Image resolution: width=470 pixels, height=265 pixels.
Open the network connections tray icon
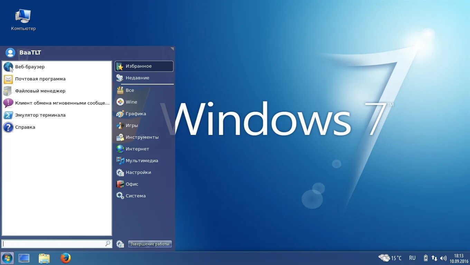coord(434,258)
